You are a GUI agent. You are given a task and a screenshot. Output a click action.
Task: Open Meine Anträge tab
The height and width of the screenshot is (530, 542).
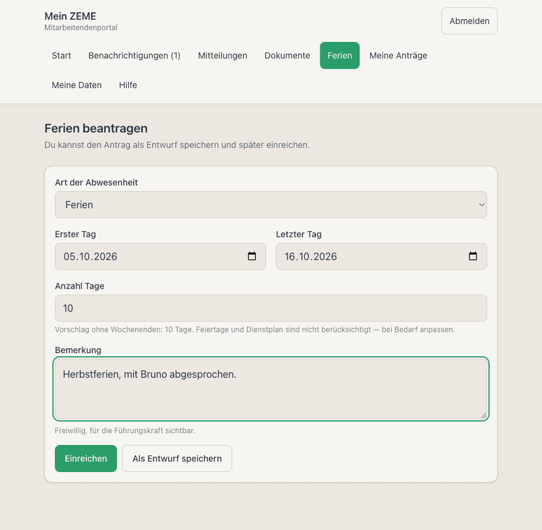[x=398, y=55]
